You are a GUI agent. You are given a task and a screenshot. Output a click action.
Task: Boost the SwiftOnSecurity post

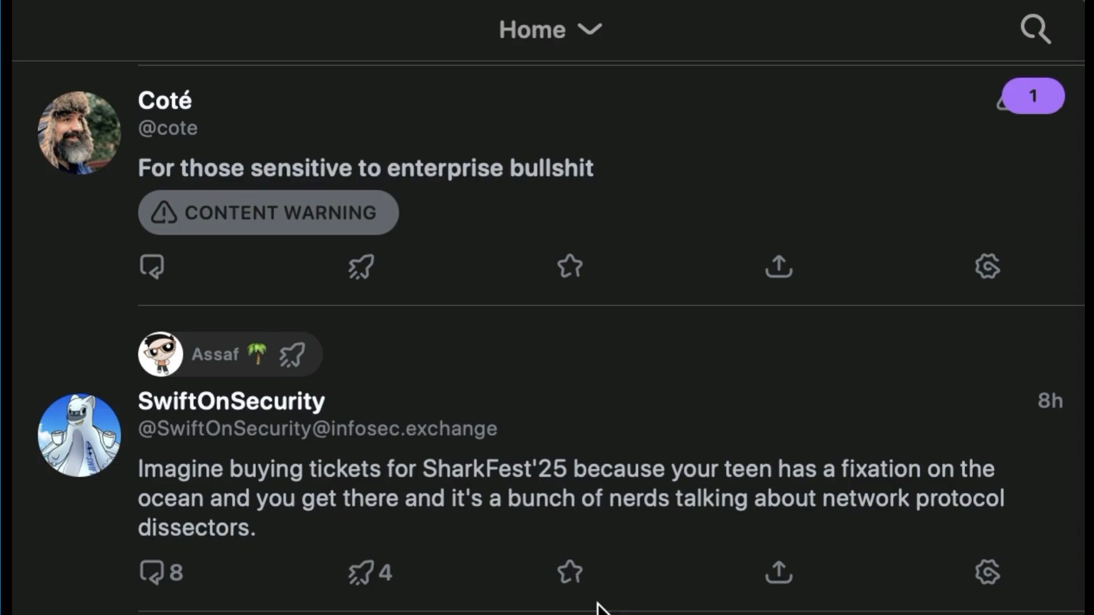tap(361, 572)
